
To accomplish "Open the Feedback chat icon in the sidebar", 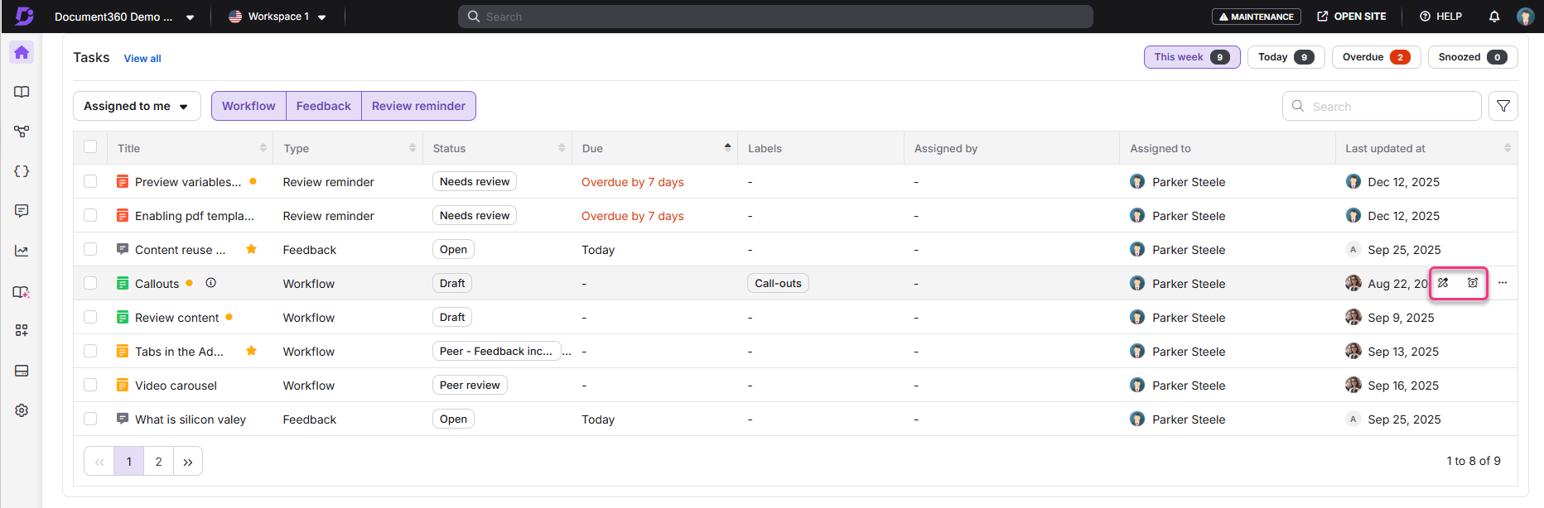I will (x=22, y=211).
